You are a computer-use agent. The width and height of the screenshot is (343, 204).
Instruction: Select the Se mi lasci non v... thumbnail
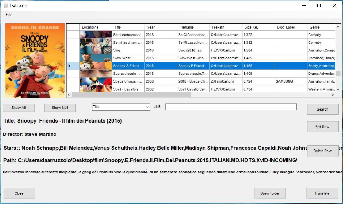point(96,43)
